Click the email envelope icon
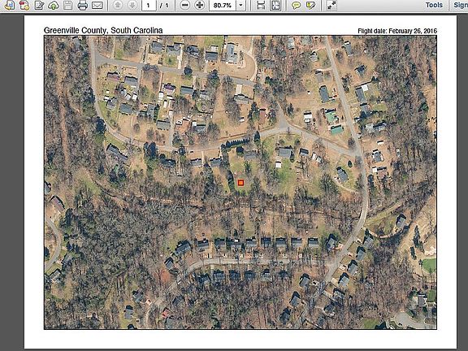This screenshot has height=351, width=468. [x=97, y=5]
